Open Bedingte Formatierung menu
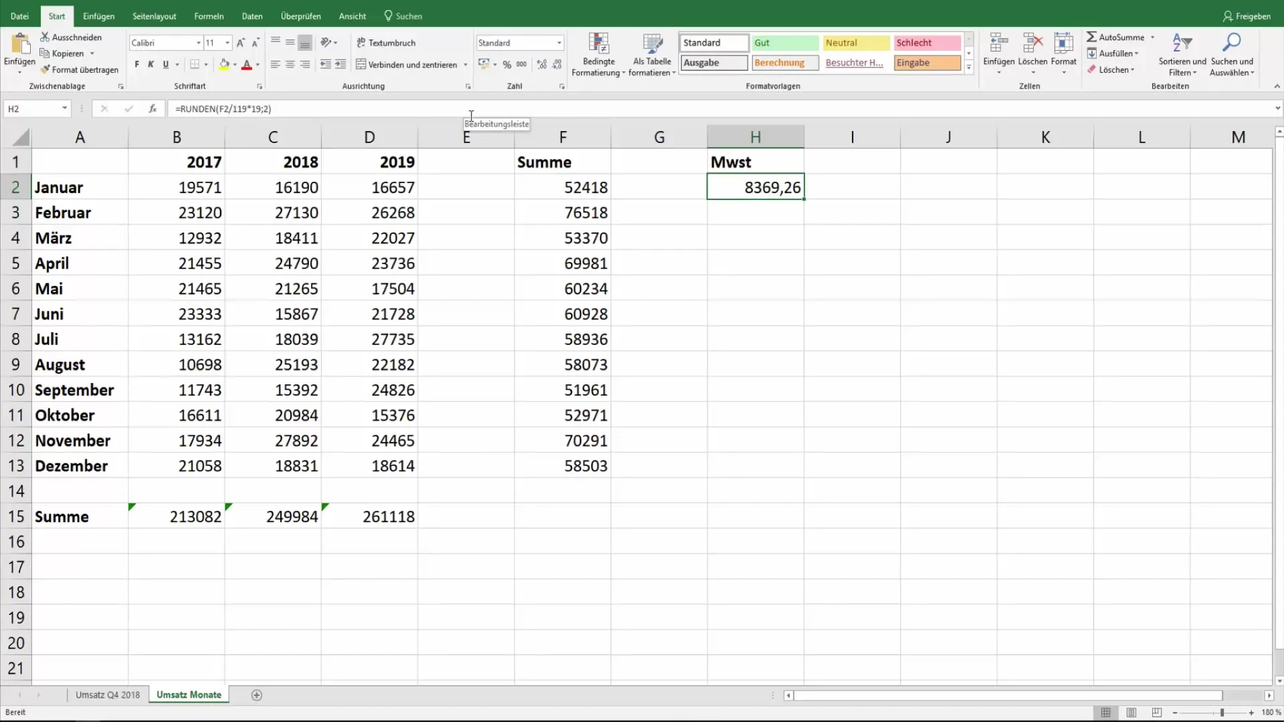Screen dimensions: 1284x722 click(x=599, y=55)
